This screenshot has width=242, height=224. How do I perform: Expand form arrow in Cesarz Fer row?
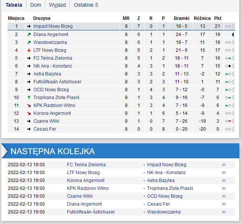(233, 129)
